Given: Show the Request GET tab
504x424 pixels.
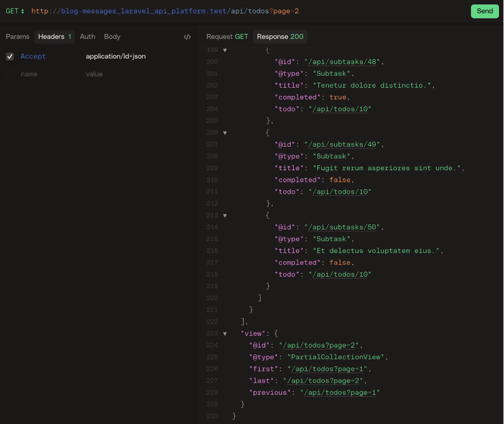Looking at the screenshot, I should [x=227, y=37].
